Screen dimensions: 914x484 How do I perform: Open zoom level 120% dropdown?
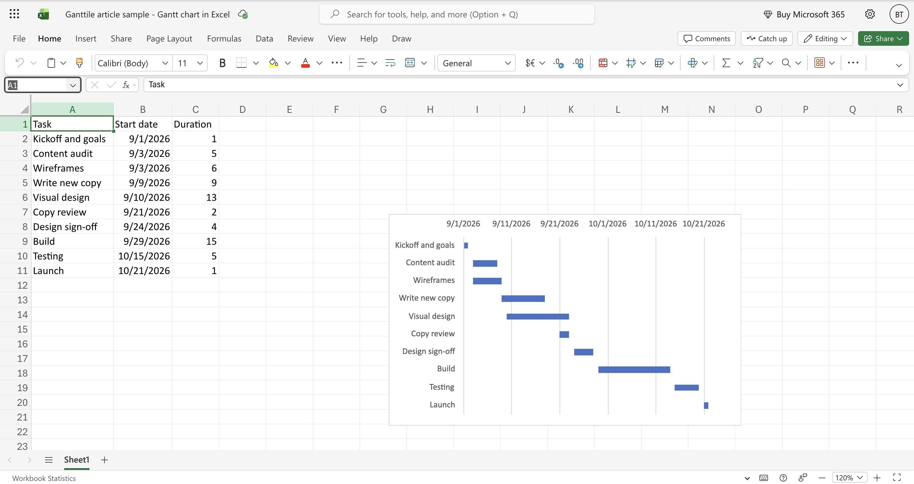coord(850,478)
